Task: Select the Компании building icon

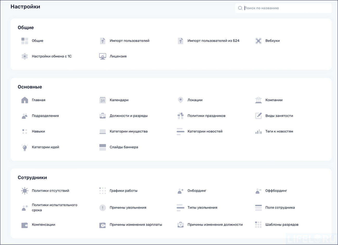Action: point(258,100)
